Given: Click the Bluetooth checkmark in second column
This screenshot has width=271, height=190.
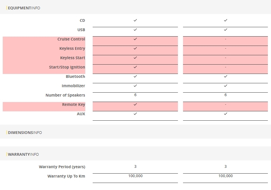Looking at the screenshot, I should [x=225, y=76].
